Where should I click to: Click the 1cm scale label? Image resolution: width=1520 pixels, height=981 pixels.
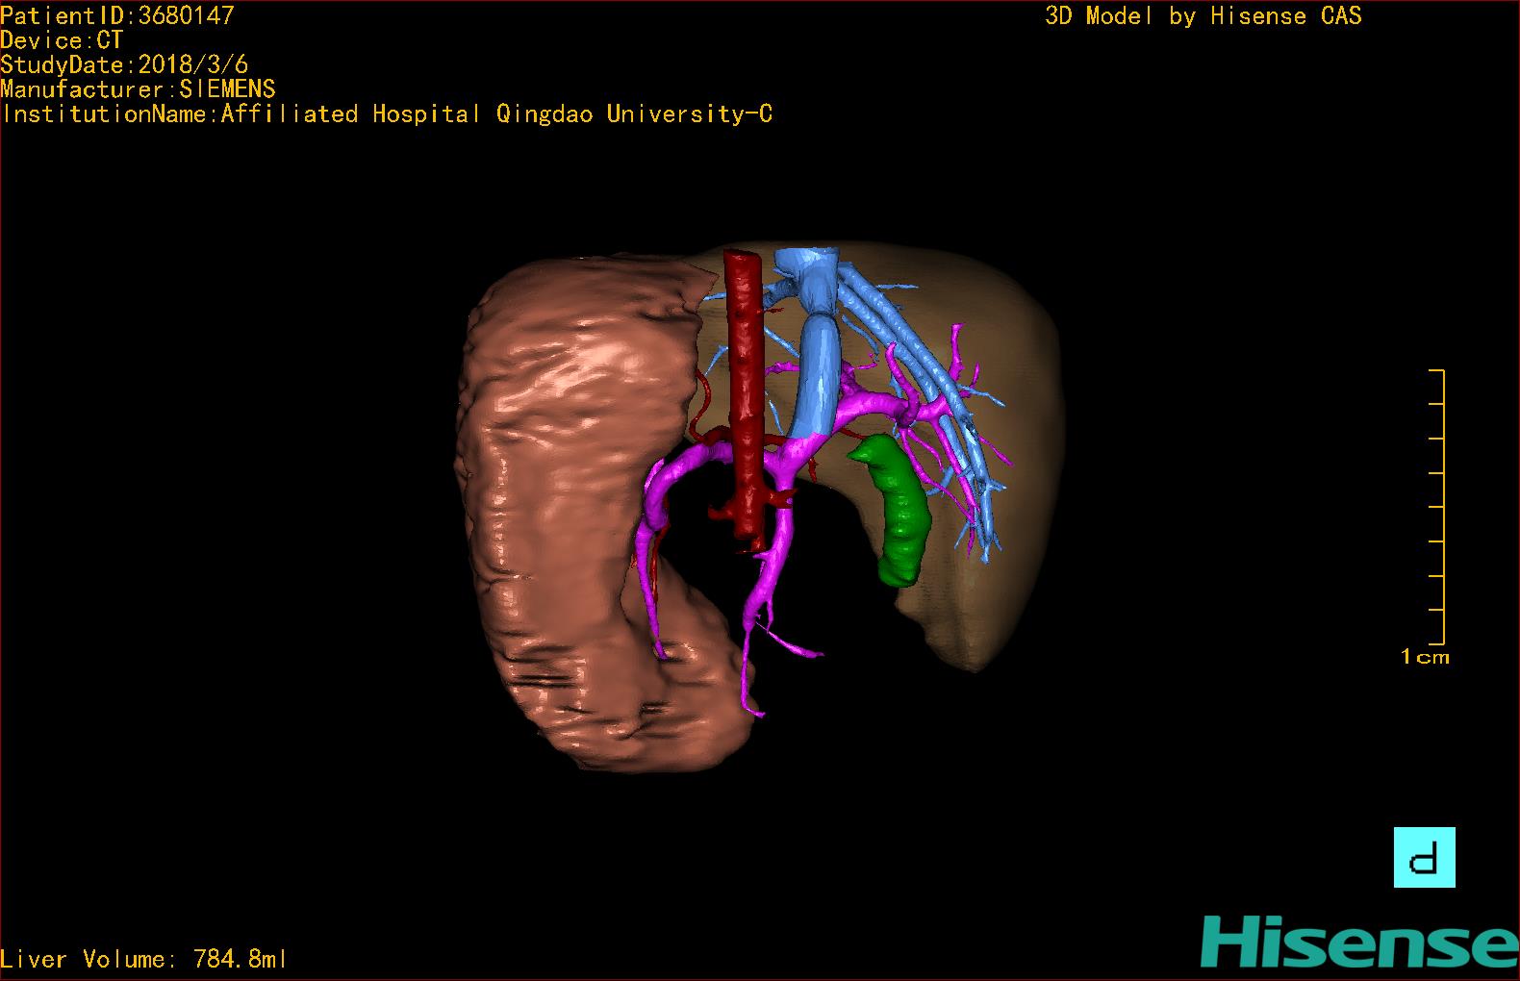point(1425,658)
